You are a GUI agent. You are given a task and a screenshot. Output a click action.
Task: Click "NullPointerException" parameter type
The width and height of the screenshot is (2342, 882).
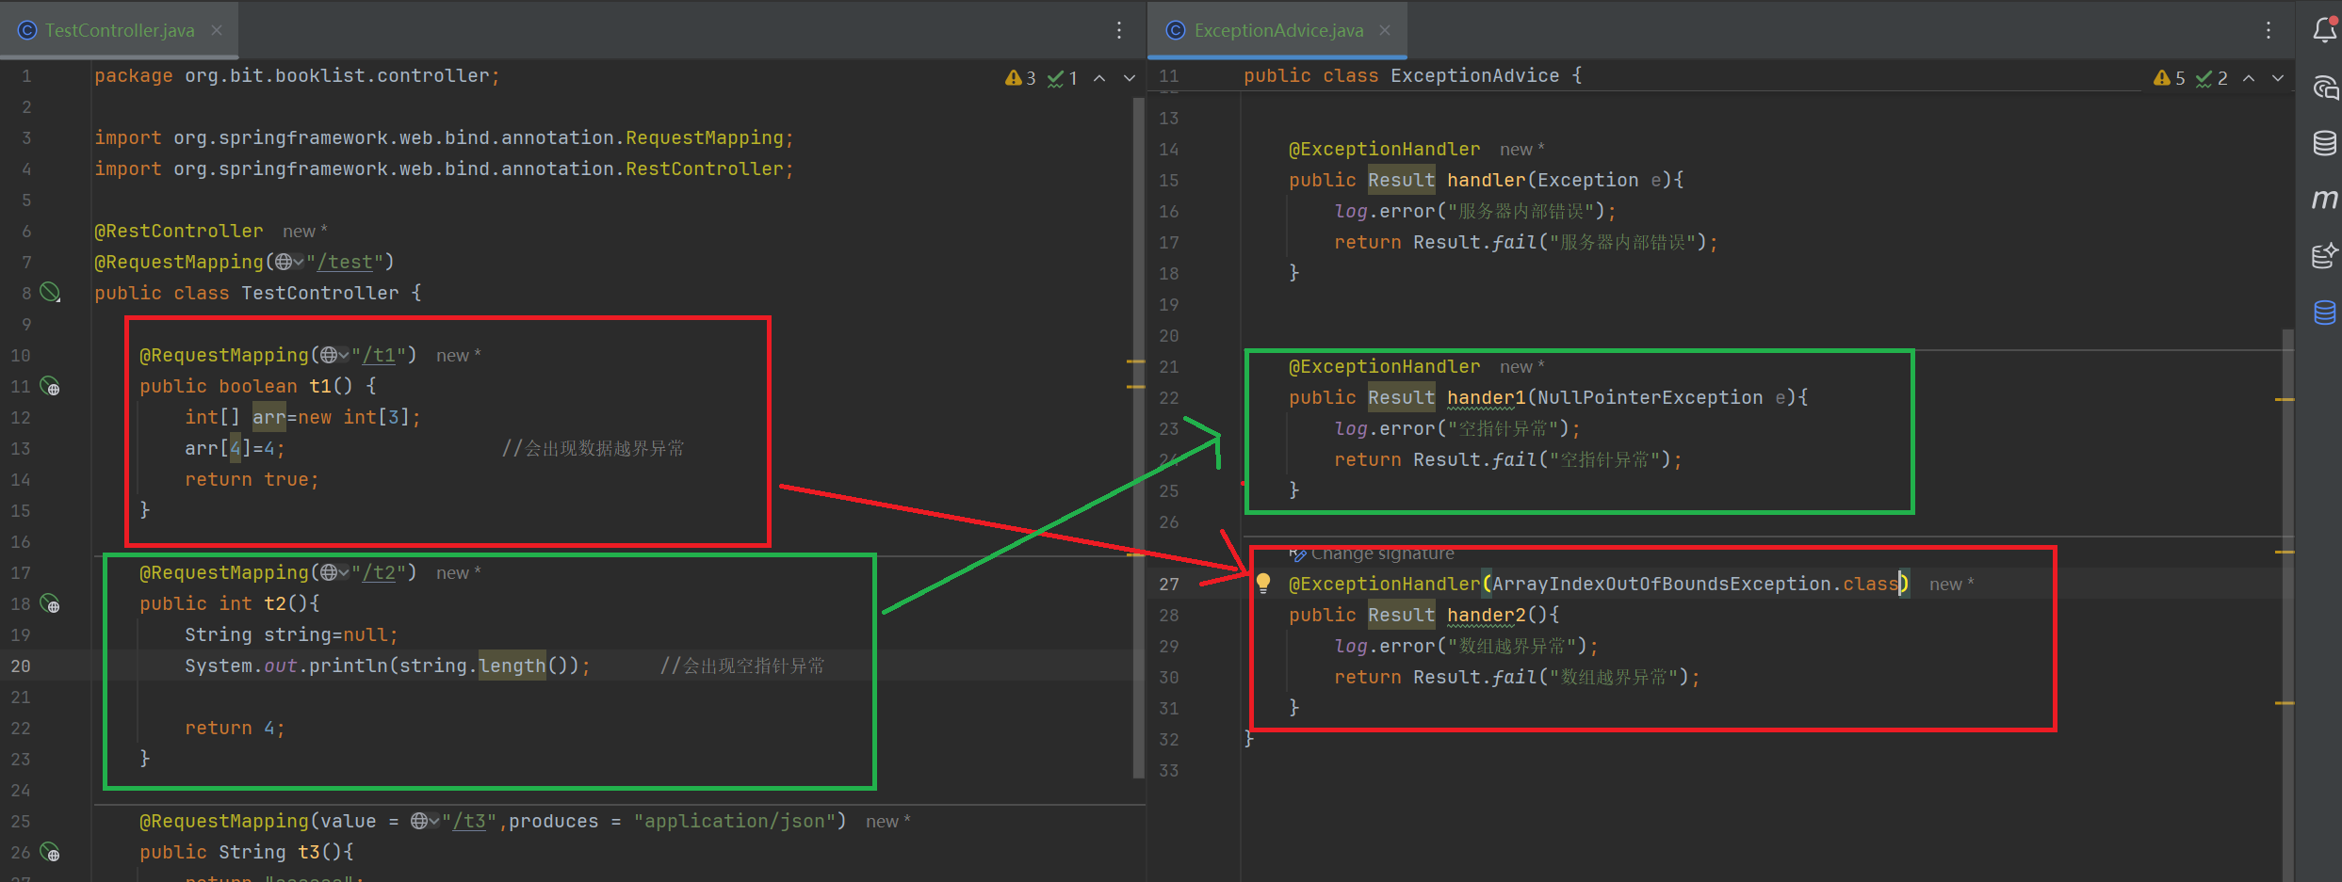pos(1650,397)
